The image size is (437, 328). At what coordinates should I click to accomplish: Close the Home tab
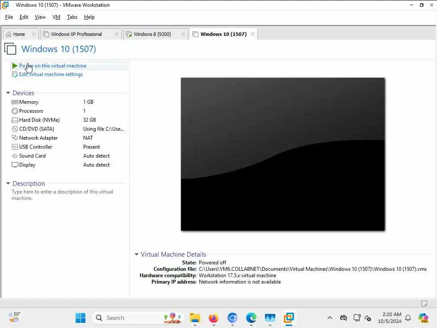click(34, 34)
